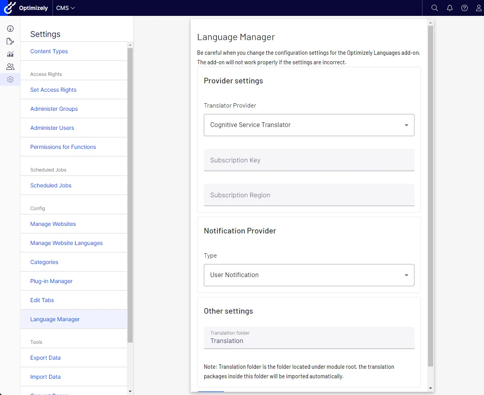Open Set Access Rights
The image size is (484, 395).
53,90
